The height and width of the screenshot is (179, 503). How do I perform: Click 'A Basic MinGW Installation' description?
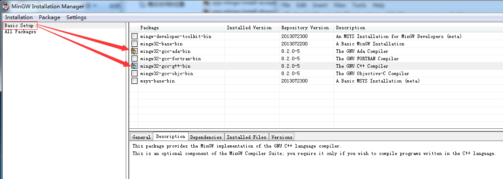pyautogui.click(x=370, y=44)
